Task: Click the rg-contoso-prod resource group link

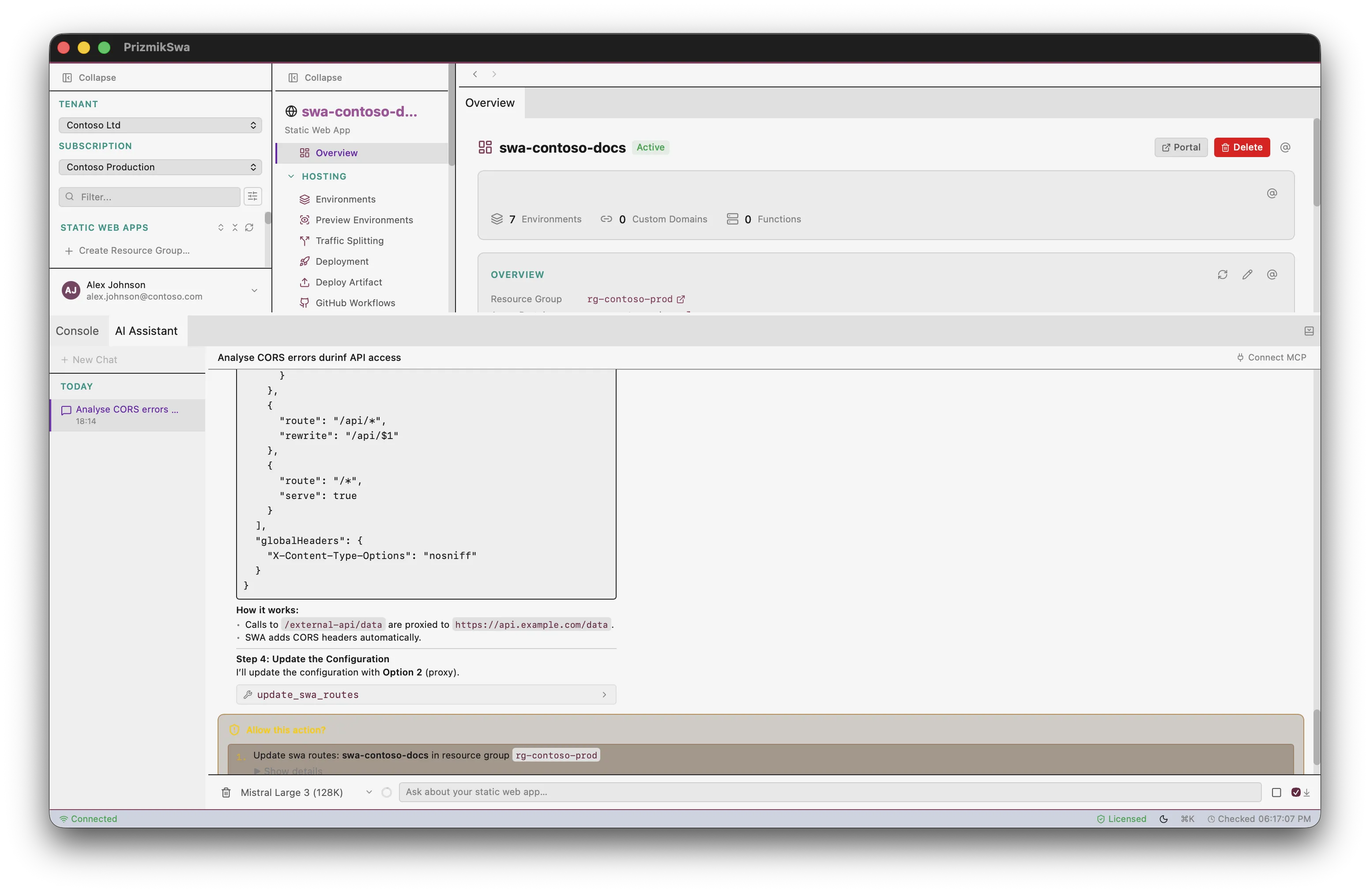Action: tap(630, 299)
